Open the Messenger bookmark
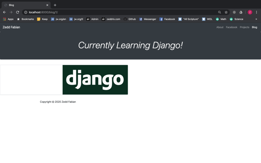The width and height of the screenshot is (261, 163). [148, 19]
